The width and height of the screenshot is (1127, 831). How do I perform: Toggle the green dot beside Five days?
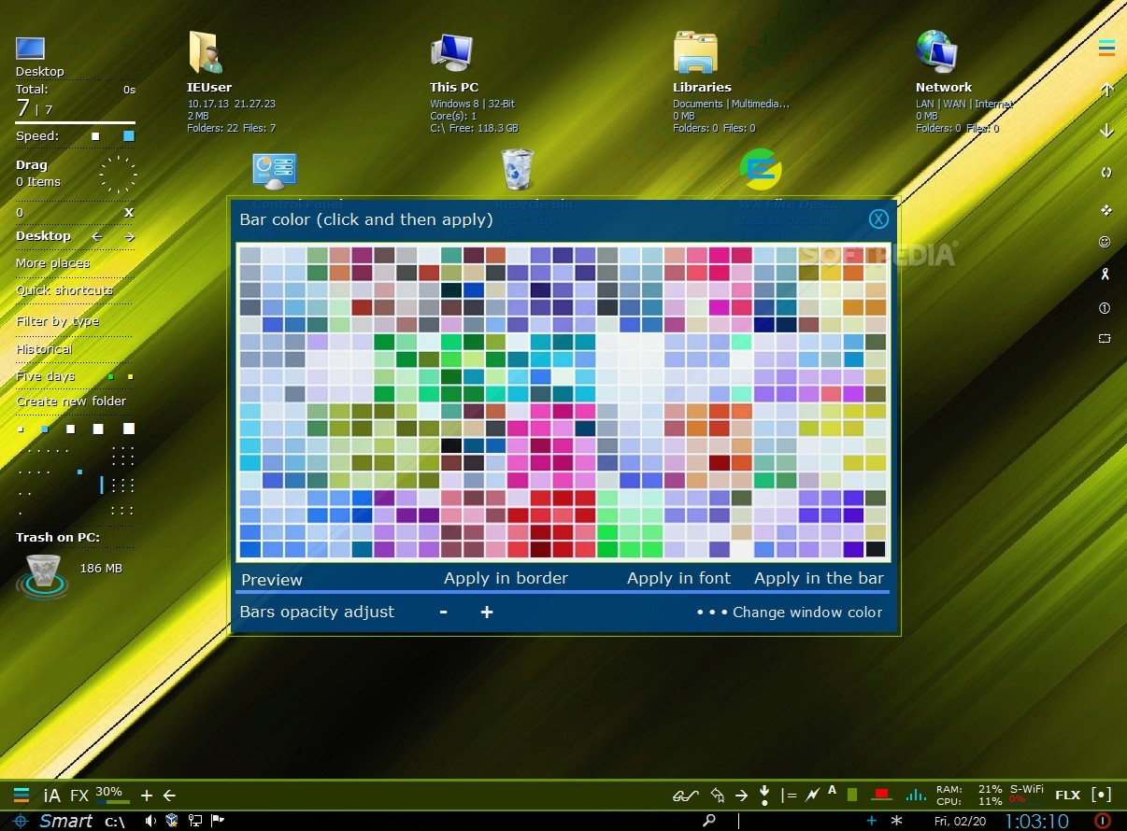pyautogui.click(x=111, y=377)
